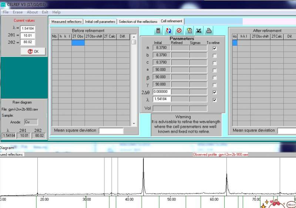Viewport: 296px width, 208px height.
Task: Toggle the refine checkbox for 2Δθ
Action: pos(215,92)
